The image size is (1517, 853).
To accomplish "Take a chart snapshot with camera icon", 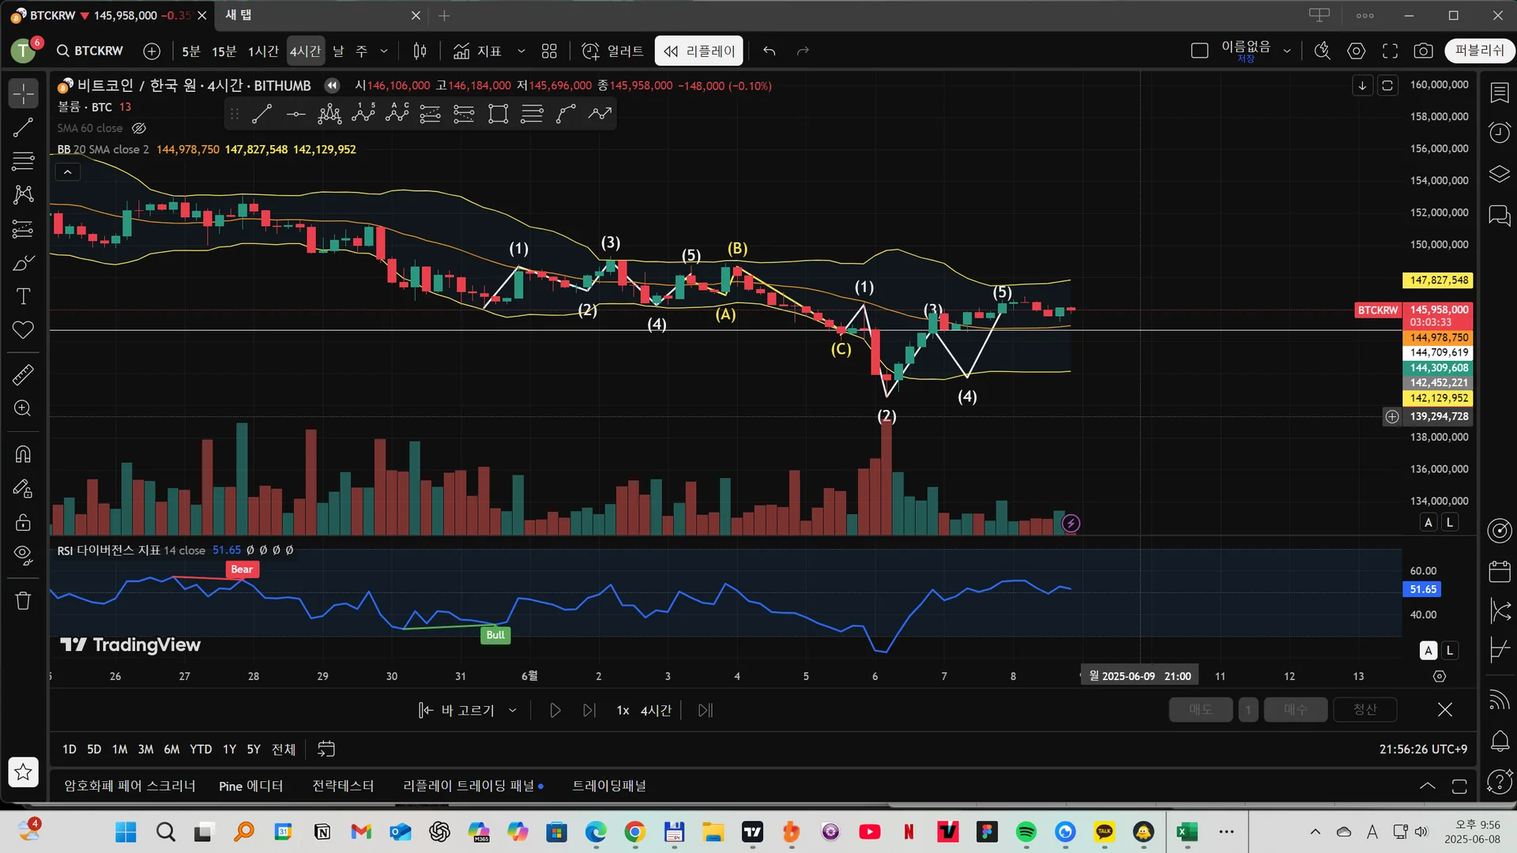I will (x=1423, y=51).
